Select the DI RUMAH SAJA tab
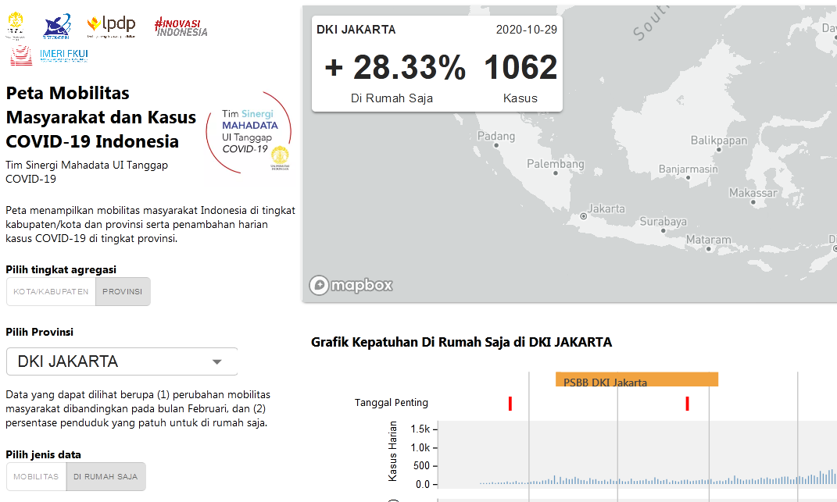This screenshot has height=502, width=837. 106,476
